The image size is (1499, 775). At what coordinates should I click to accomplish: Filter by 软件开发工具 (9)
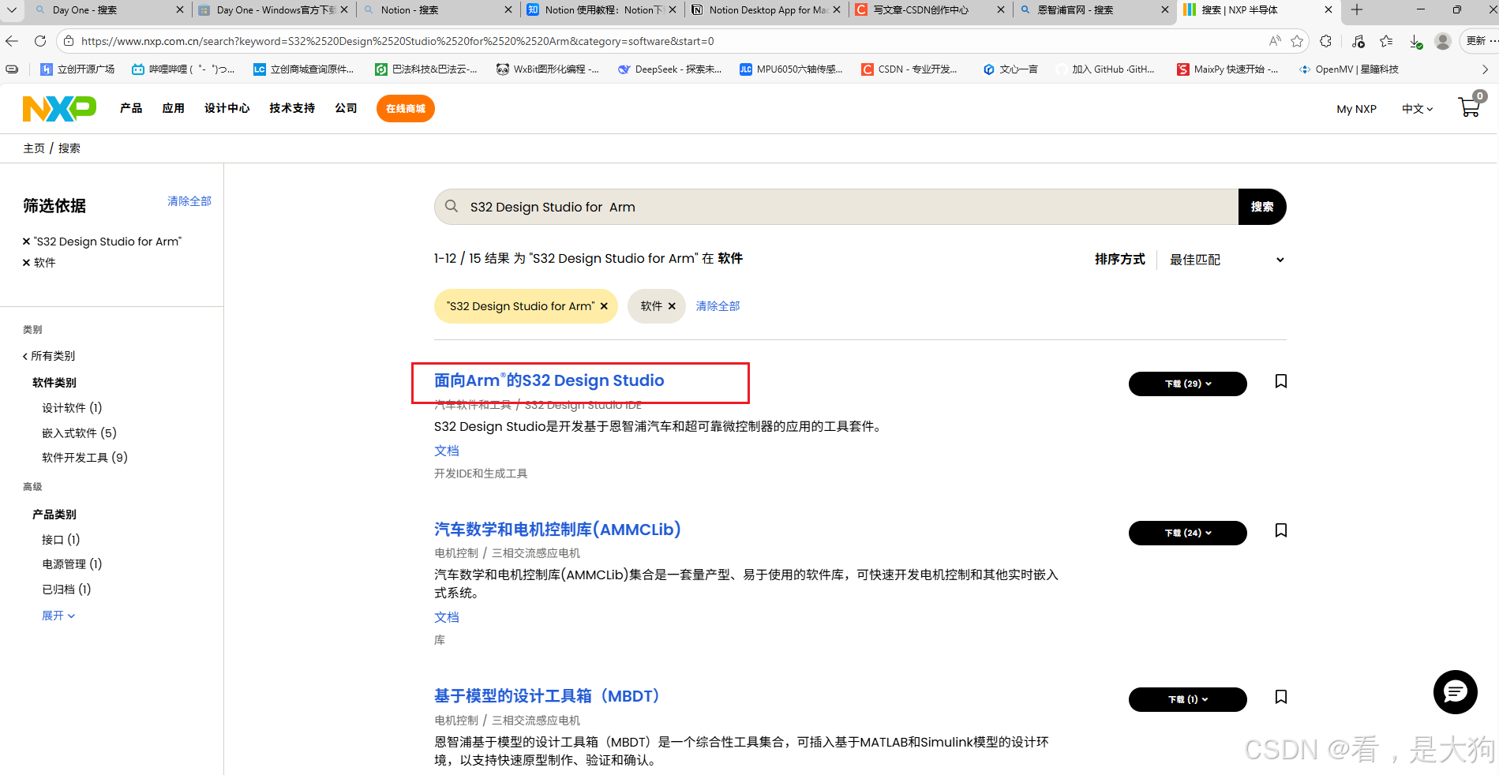click(84, 458)
